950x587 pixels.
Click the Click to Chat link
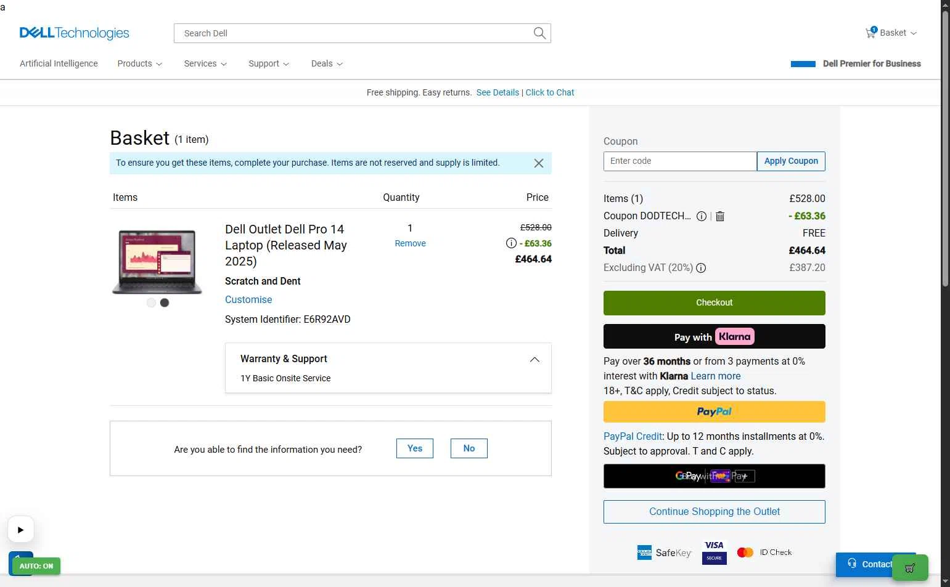coord(550,92)
